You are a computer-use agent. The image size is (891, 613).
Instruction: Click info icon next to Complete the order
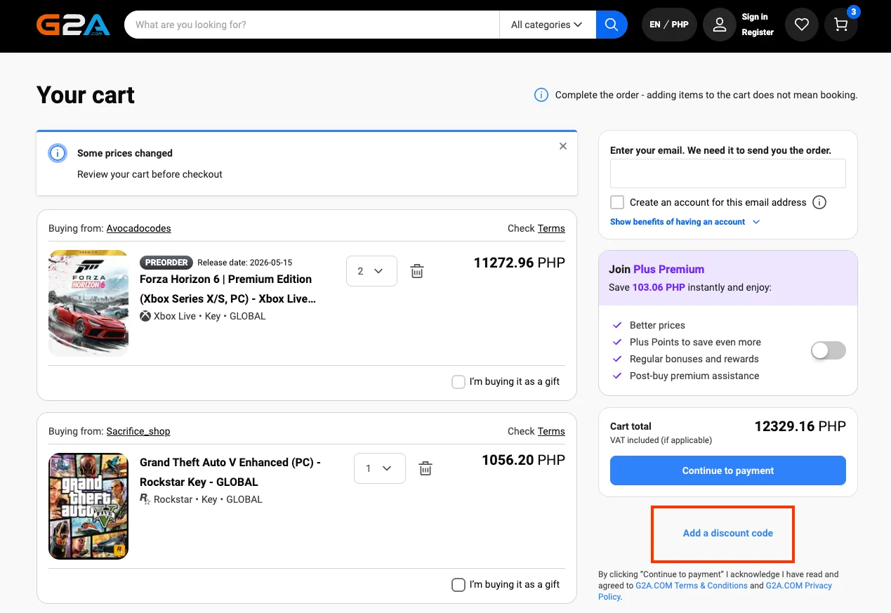click(x=541, y=95)
